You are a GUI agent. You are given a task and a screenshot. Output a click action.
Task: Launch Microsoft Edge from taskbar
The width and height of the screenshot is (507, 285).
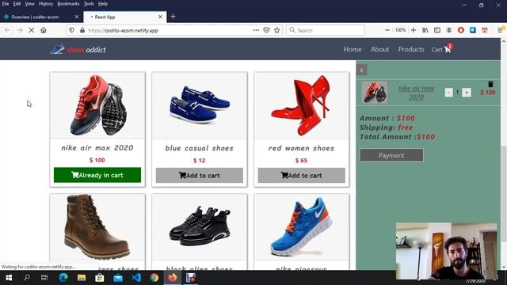(x=63, y=278)
